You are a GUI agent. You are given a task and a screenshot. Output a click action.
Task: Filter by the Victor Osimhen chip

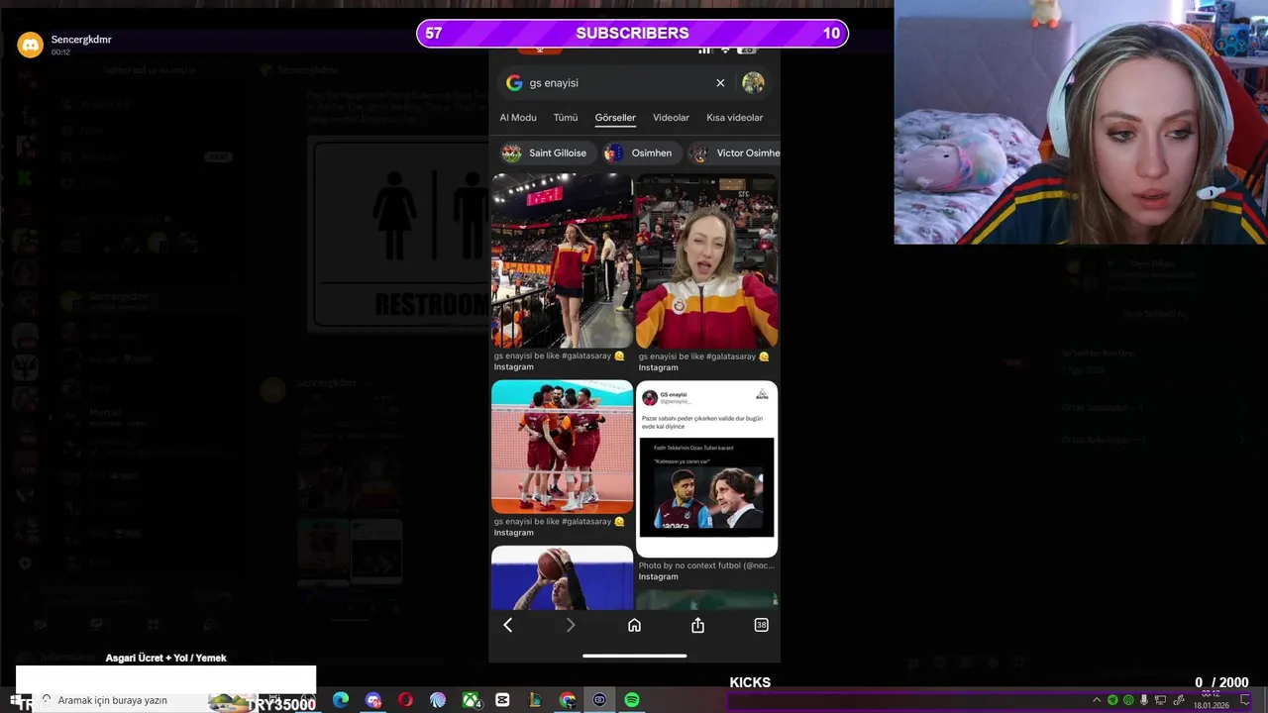735,153
